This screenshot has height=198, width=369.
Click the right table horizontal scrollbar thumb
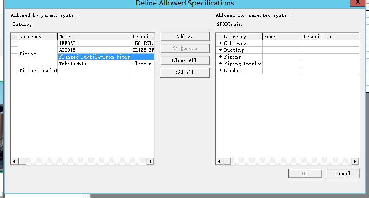click(x=227, y=161)
